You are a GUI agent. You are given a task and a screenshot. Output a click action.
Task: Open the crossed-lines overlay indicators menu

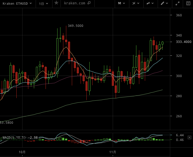point(136,3)
